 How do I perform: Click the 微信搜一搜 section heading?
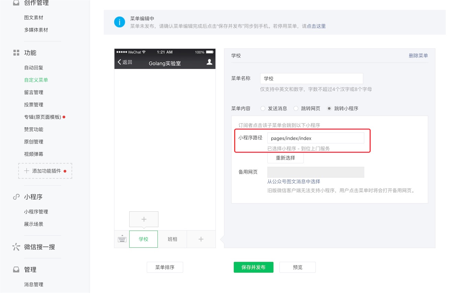click(40, 247)
